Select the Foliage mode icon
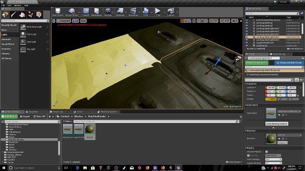 [x=30, y=15]
